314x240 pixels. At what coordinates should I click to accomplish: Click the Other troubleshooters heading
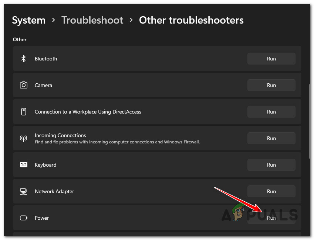tap(191, 20)
